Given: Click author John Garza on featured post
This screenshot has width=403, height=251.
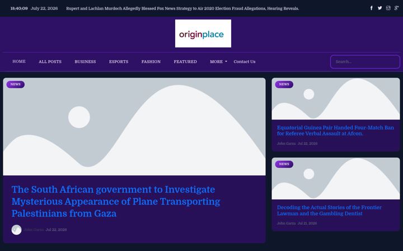Looking at the screenshot, I should [34, 230].
